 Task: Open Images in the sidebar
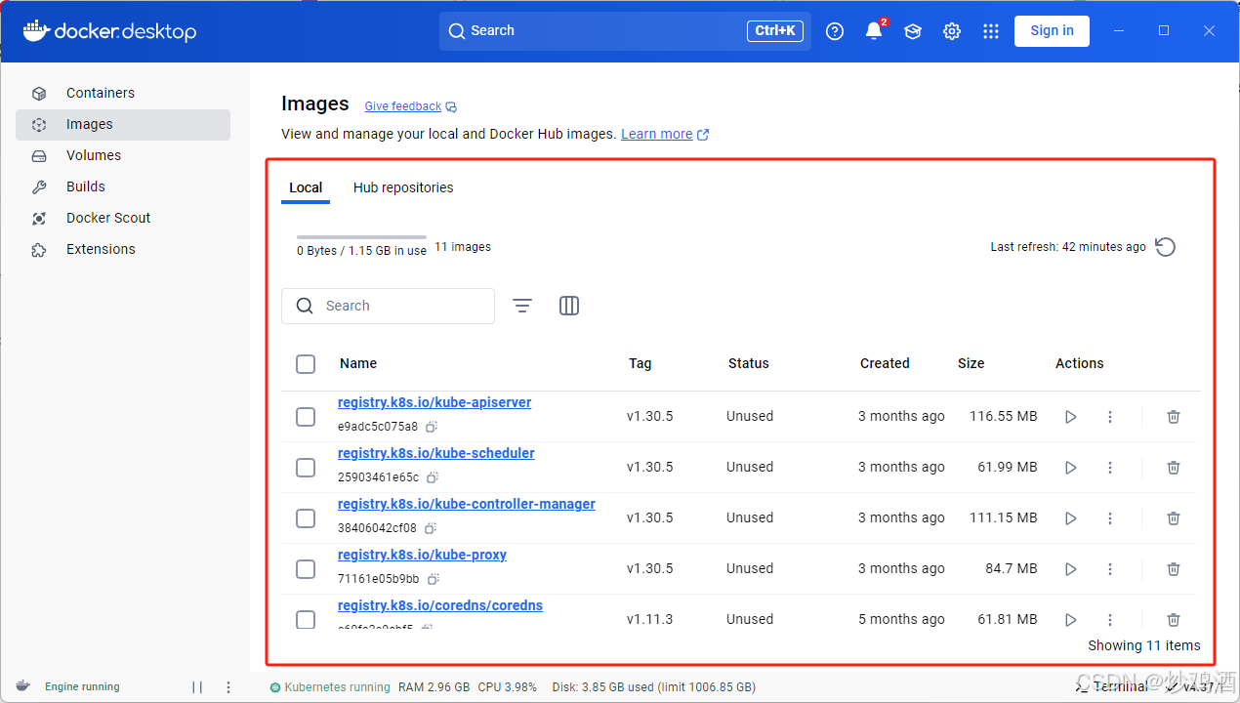(x=123, y=124)
